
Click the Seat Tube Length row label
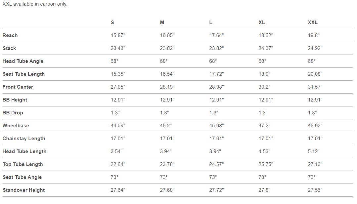click(23, 74)
